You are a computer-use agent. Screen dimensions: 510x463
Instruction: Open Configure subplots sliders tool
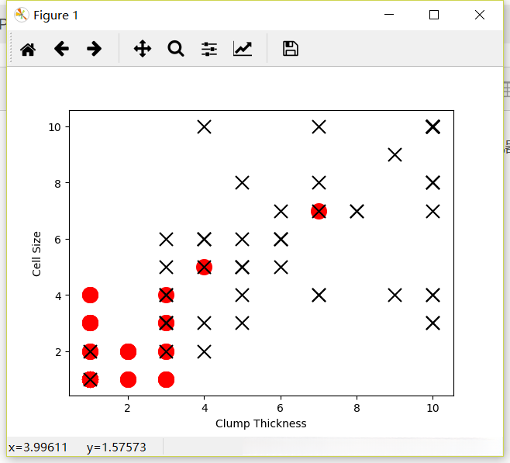(209, 49)
